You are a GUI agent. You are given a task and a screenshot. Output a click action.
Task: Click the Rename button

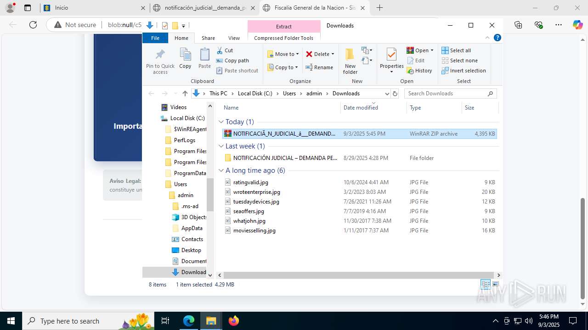pos(319,67)
